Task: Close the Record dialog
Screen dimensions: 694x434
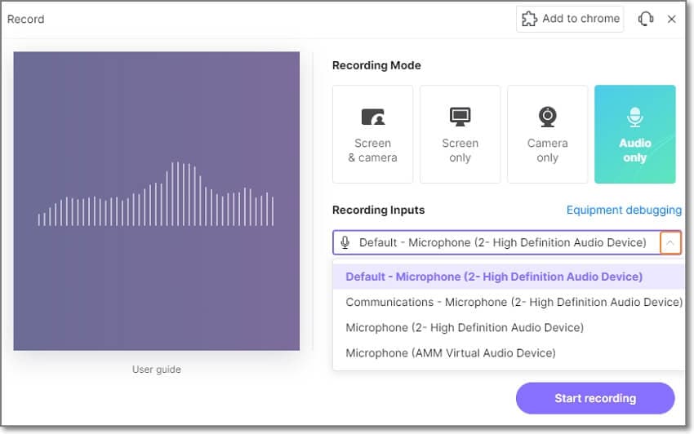Action: 671,19
